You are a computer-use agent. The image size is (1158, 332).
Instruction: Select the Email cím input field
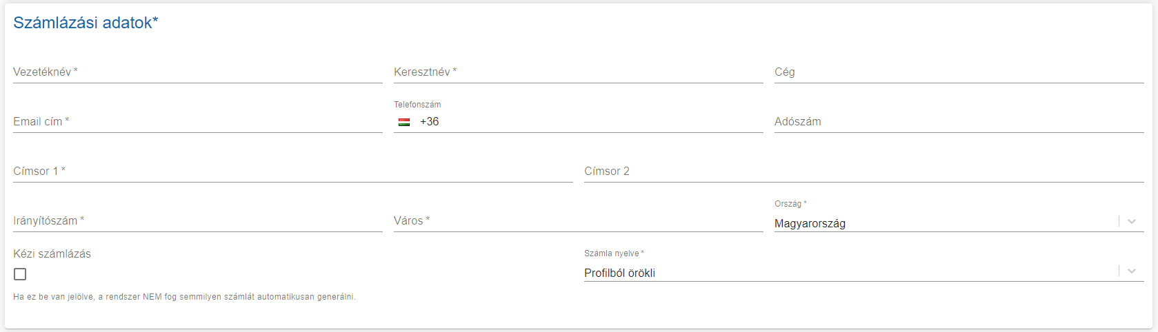point(198,122)
